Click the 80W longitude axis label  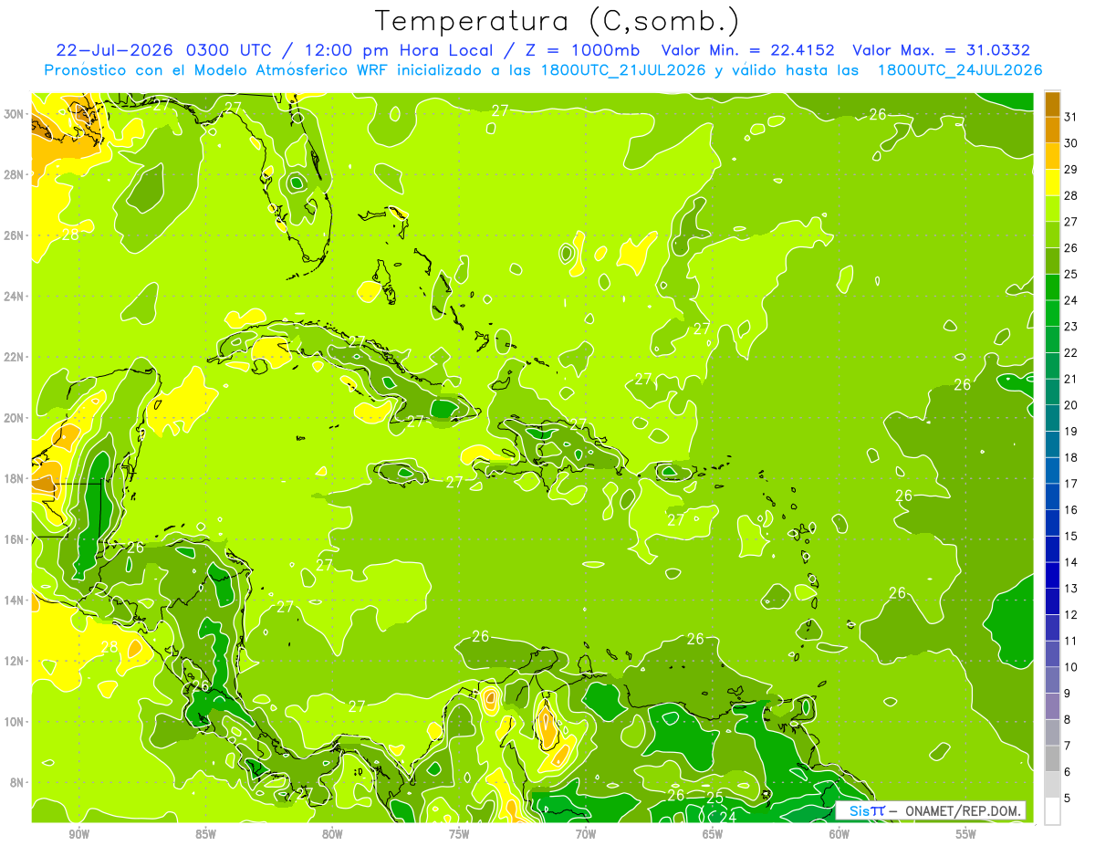click(332, 835)
